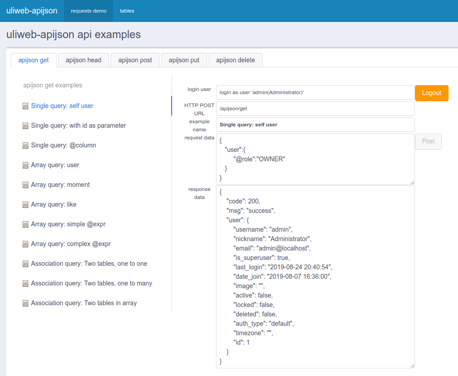Image resolution: width=458 pixels, height=376 pixels.
Task: Open 'Single query: with id as parameter' example
Action: pos(78,126)
